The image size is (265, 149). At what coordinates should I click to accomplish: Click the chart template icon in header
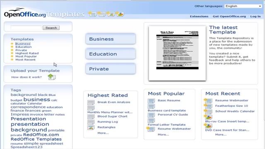click(x=111, y=14)
